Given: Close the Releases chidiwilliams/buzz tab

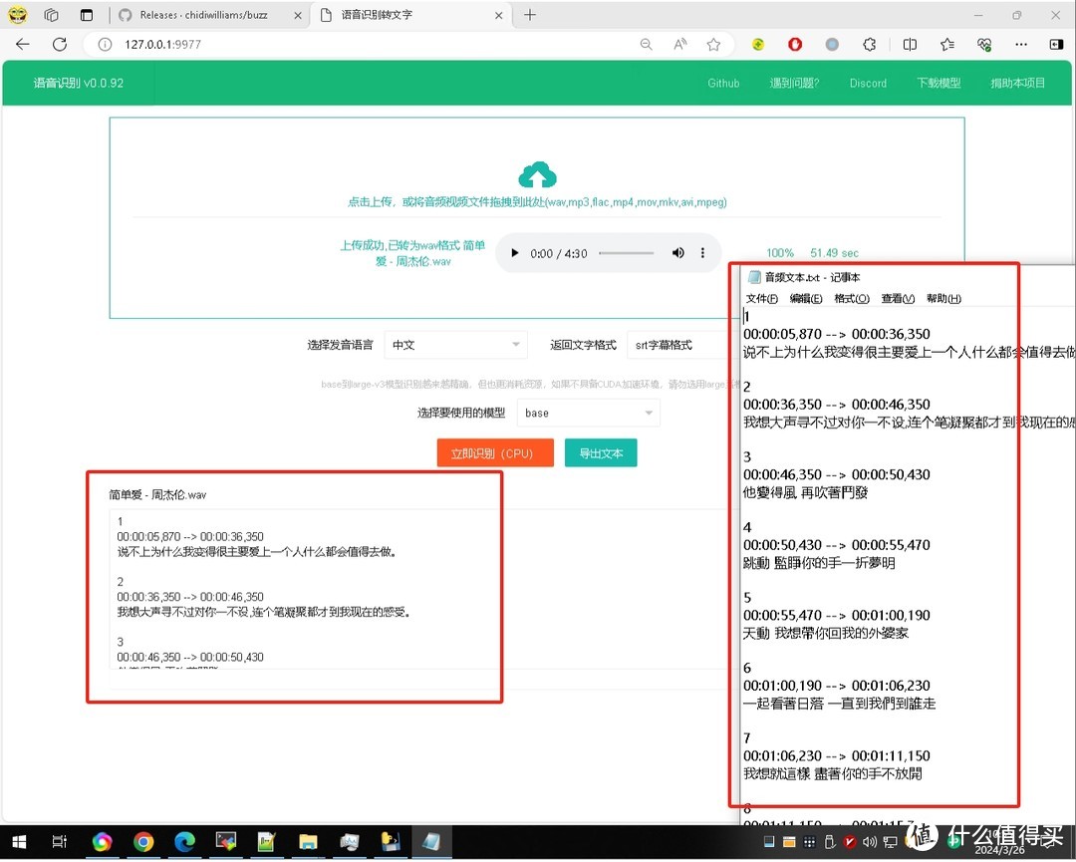Looking at the screenshot, I should [298, 15].
